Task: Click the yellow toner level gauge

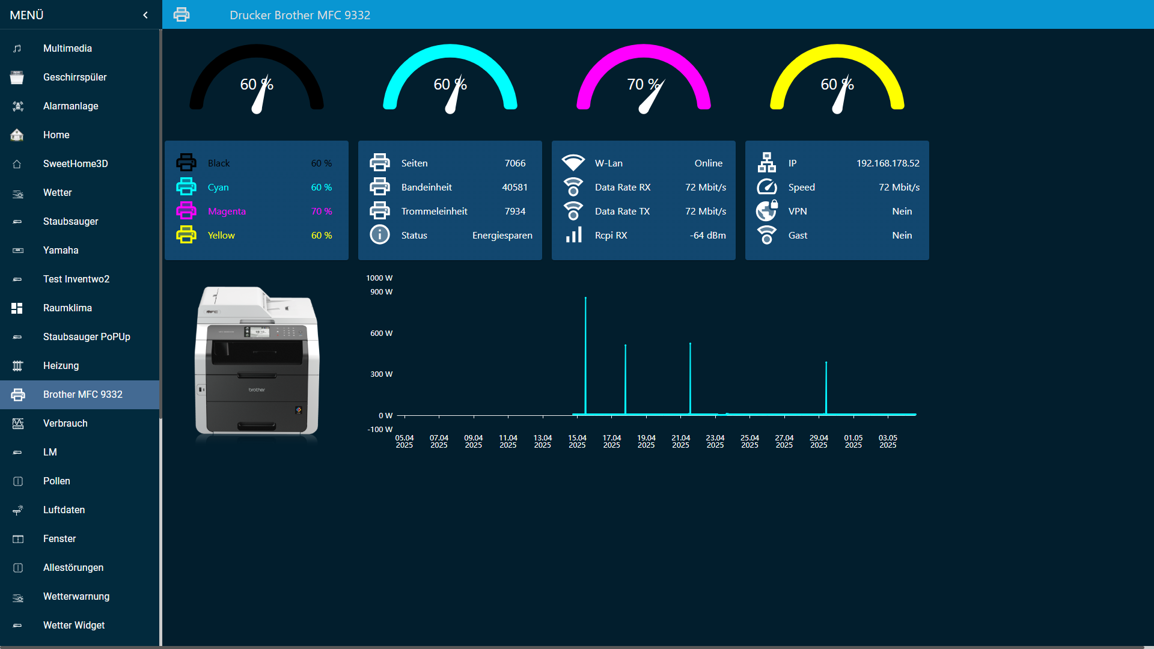Action: (837, 78)
